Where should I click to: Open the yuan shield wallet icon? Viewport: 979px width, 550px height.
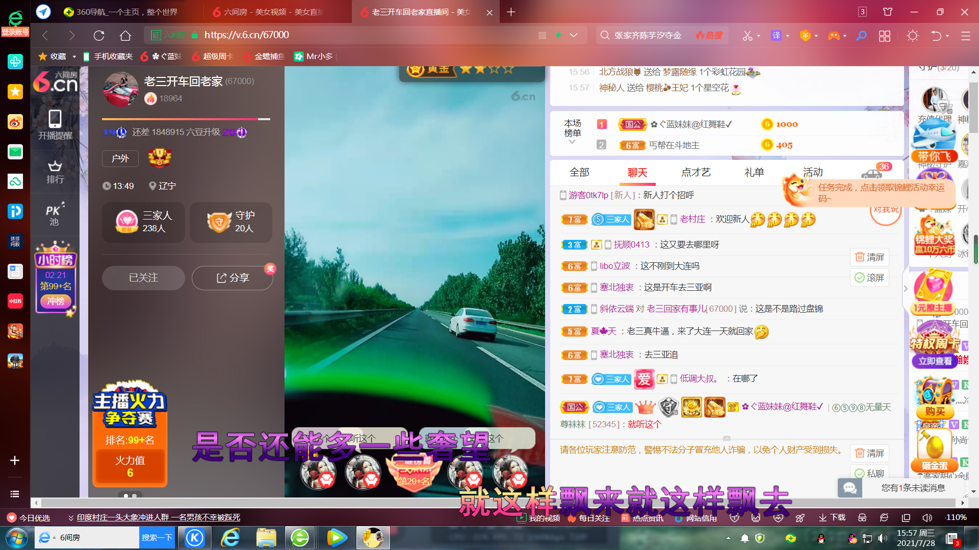pos(805,36)
